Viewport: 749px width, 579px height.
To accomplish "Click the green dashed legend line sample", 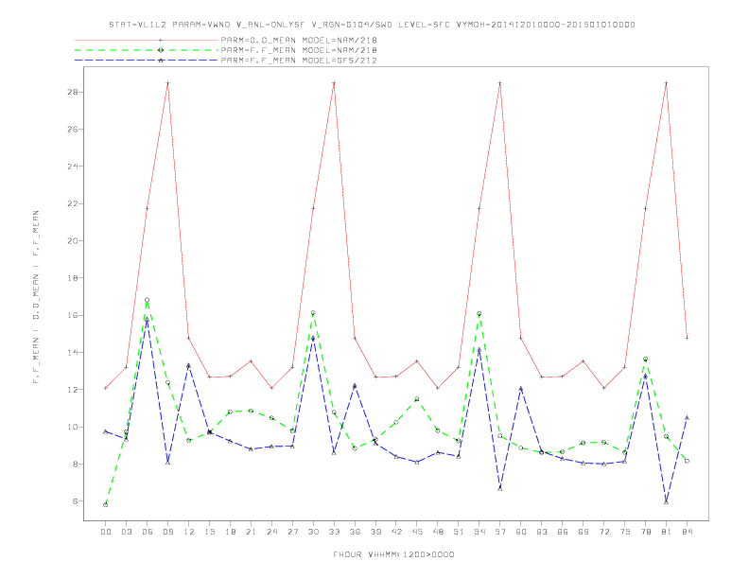I will 147,50.
